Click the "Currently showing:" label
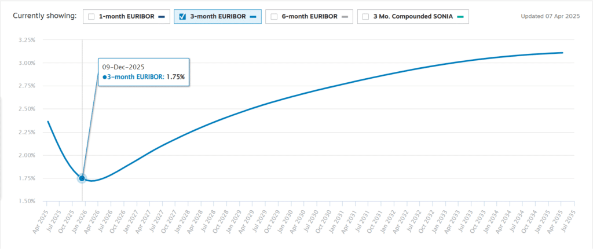The height and width of the screenshot is (249, 593). tap(45, 16)
